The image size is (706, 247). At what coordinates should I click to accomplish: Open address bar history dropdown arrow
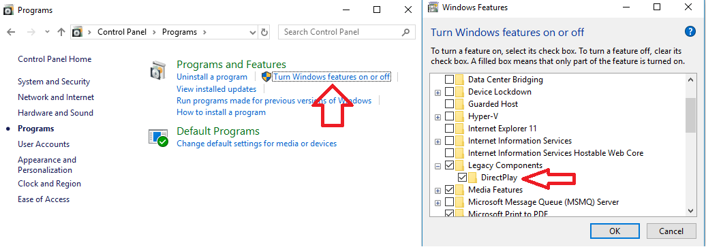(x=253, y=33)
